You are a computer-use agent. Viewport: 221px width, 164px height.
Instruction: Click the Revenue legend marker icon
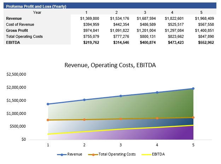click(x=62, y=154)
